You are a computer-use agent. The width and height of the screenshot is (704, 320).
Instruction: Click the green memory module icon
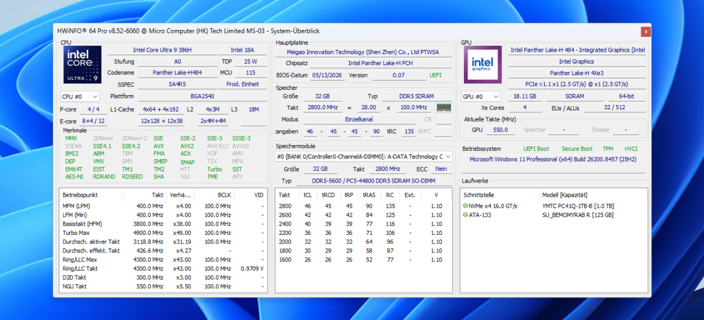pyautogui.click(x=444, y=107)
